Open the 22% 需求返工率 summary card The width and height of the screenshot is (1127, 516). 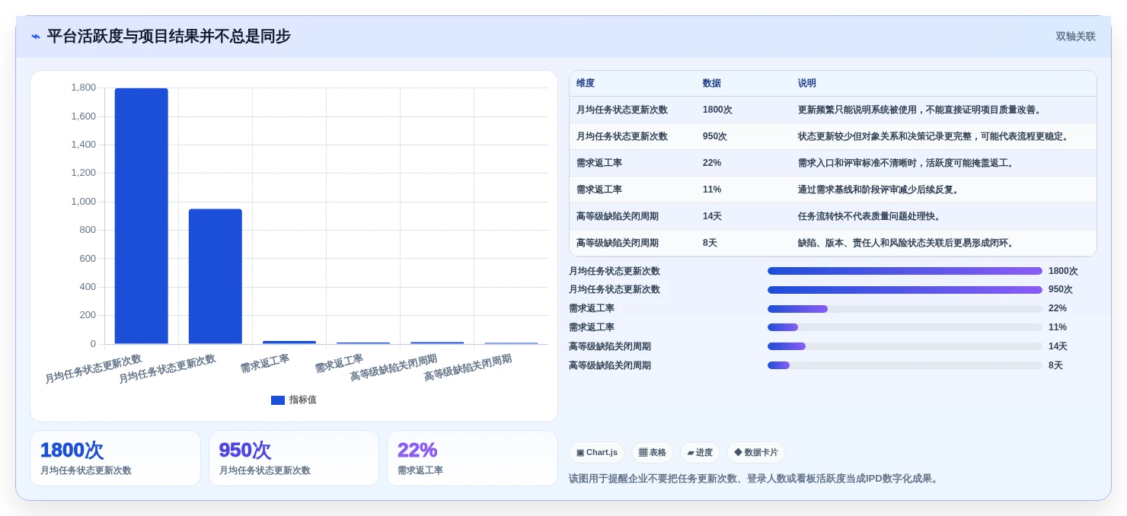click(x=472, y=458)
